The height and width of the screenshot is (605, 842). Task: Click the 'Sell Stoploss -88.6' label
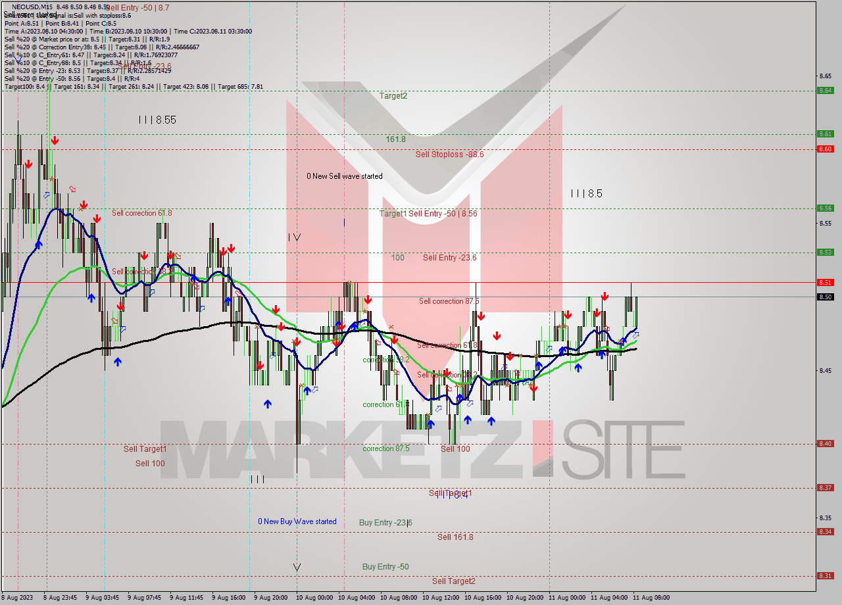click(x=449, y=155)
